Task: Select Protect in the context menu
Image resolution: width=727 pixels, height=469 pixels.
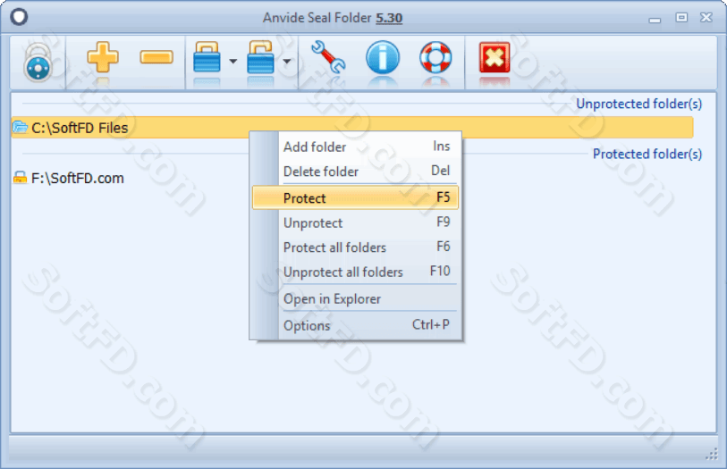Action: 355,197
